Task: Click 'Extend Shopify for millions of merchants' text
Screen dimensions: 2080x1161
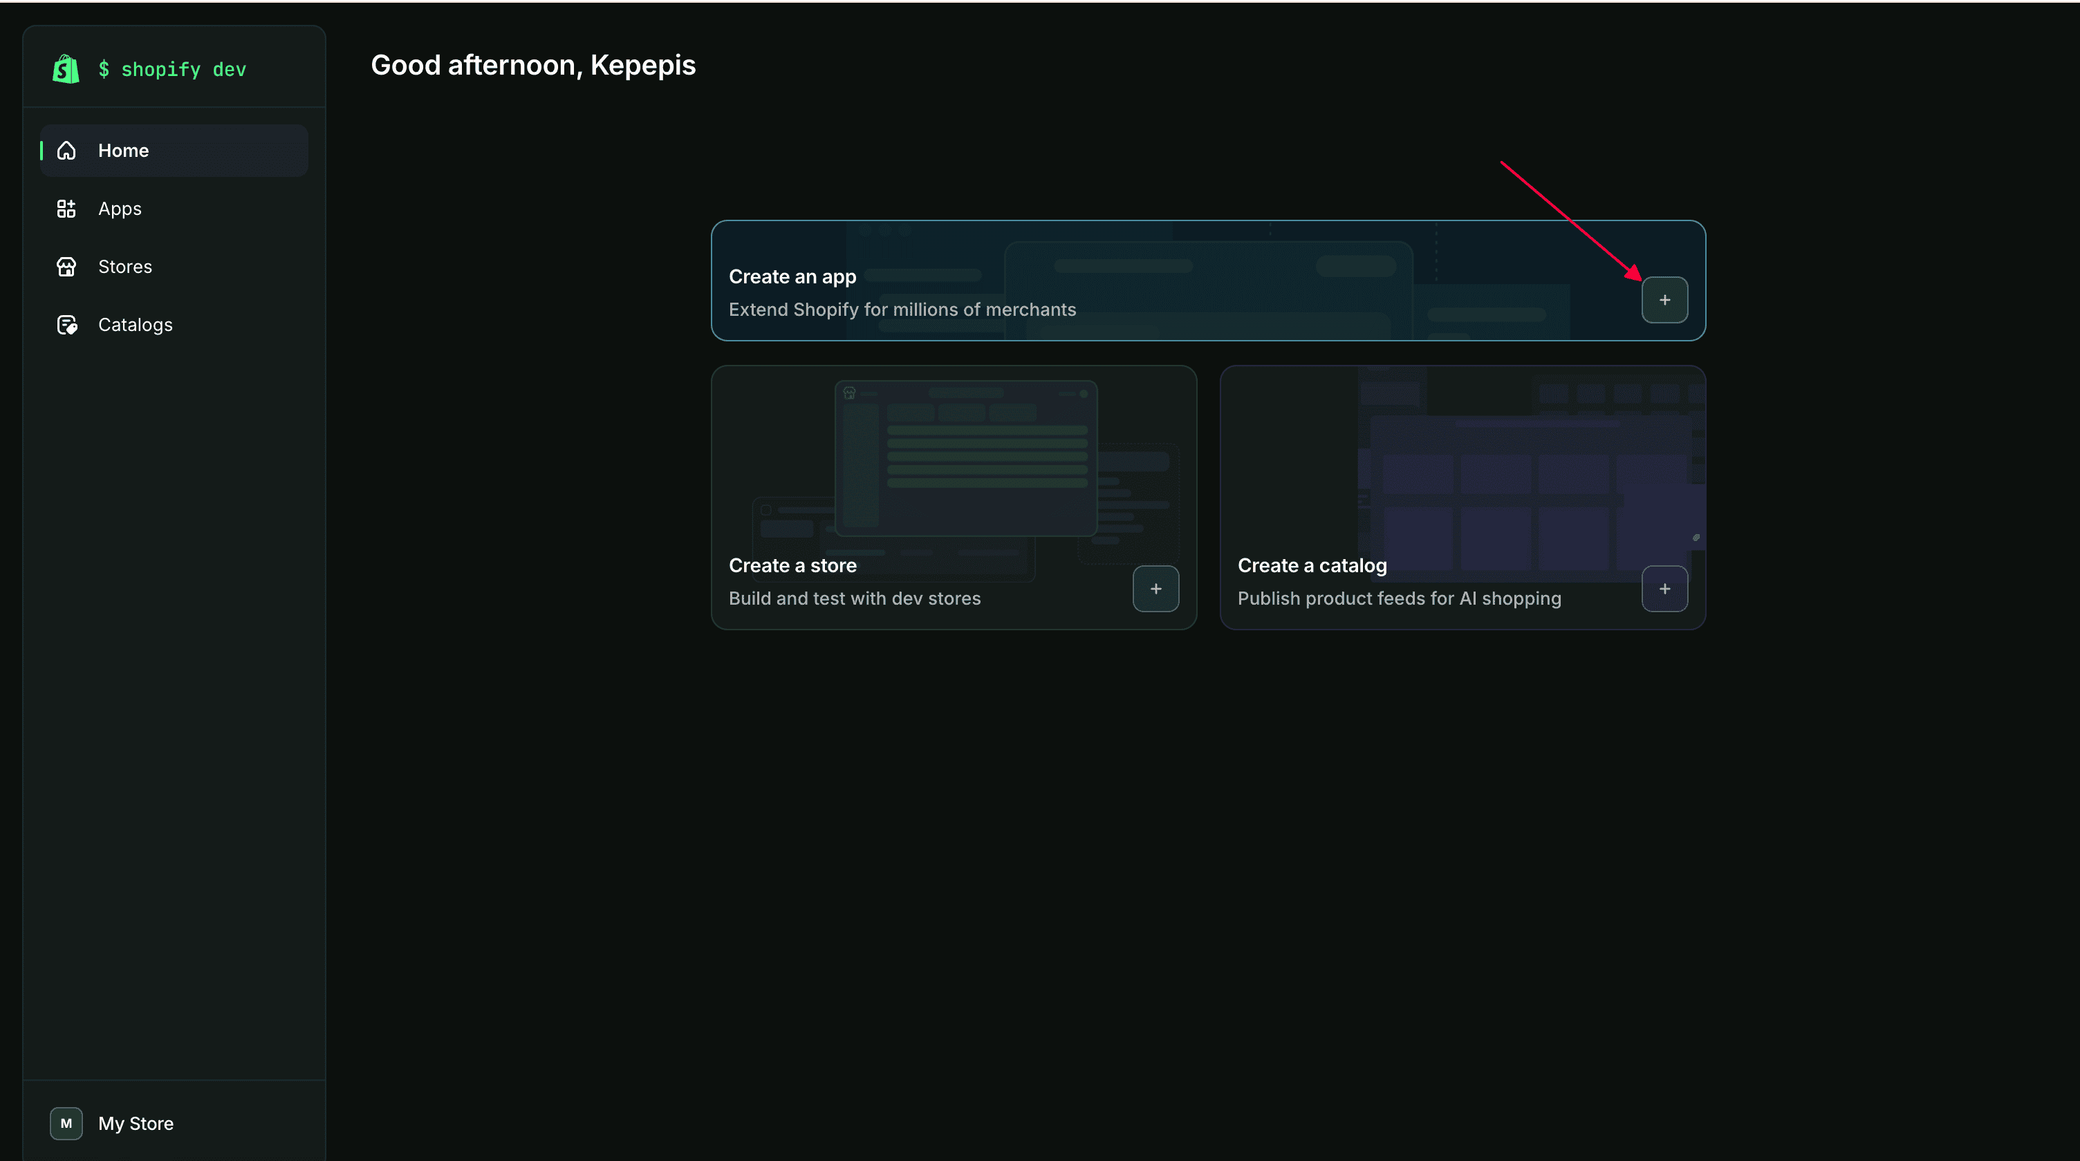Action: click(902, 310)
